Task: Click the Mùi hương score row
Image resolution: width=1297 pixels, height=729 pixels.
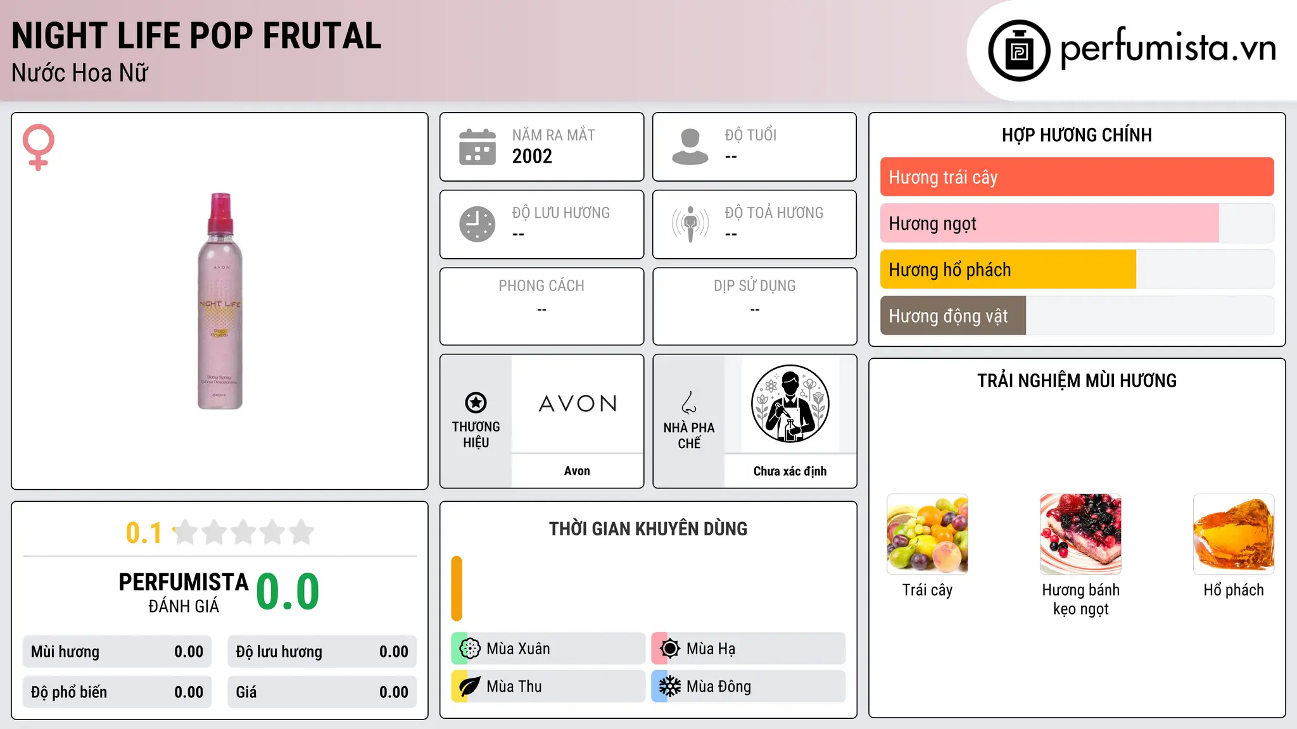Action: [117, 652]
